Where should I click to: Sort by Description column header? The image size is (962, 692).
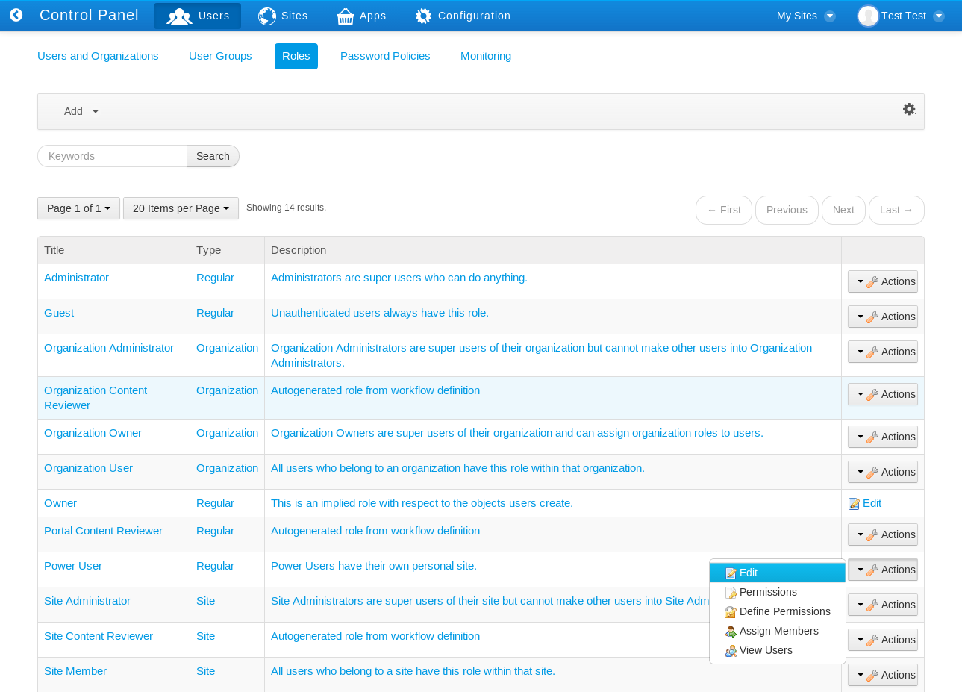(299, 250)
